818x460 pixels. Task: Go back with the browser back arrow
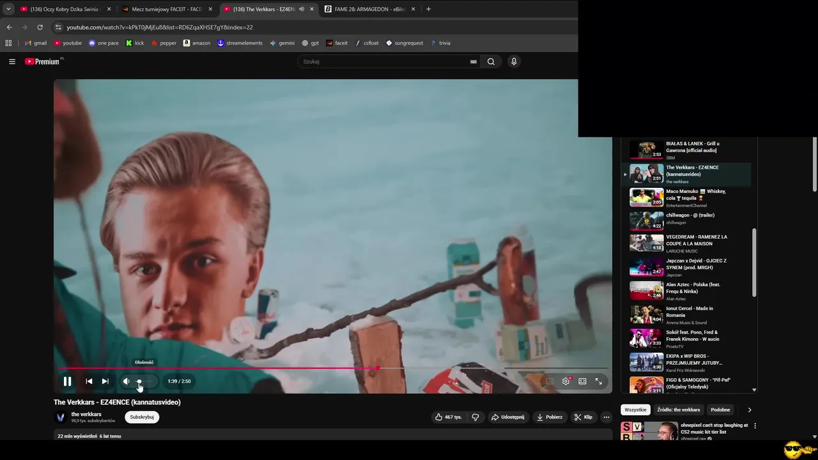click(x=9, y=27)
